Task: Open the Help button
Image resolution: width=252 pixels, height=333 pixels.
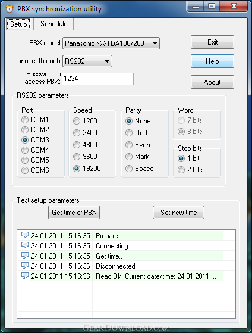Action: point(212,61)
